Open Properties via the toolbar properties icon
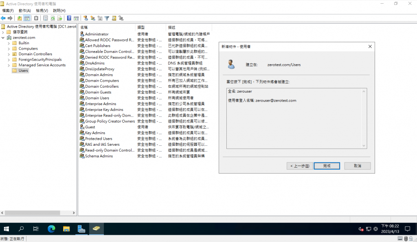 tap(46, 18)
